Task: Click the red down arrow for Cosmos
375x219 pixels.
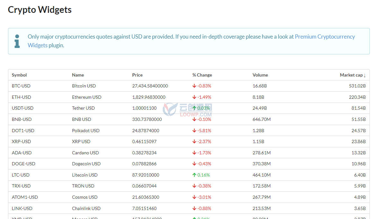Action: pyautogui.click(x=194, y=197)
